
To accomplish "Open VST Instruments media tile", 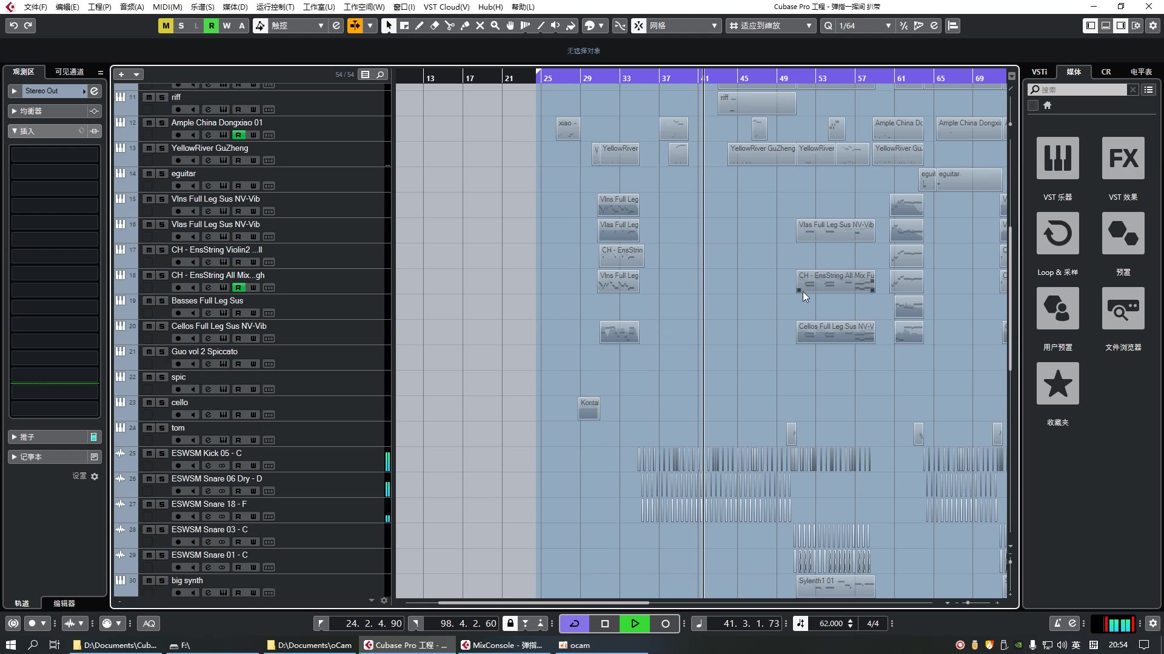I will click(x=1058, y=158).
